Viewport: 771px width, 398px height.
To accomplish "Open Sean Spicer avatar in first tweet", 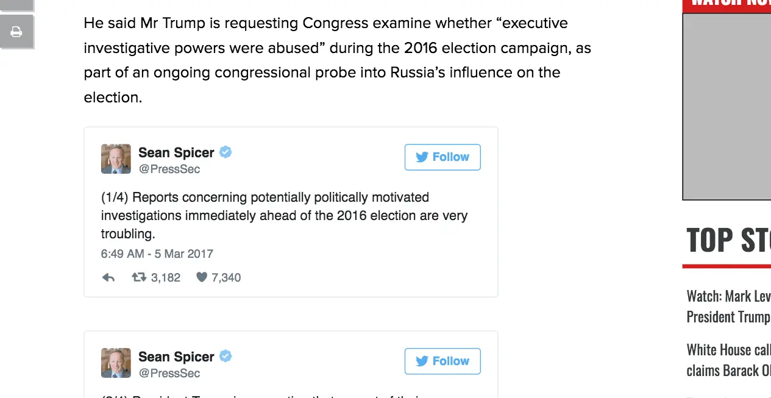I will (116, 159).
